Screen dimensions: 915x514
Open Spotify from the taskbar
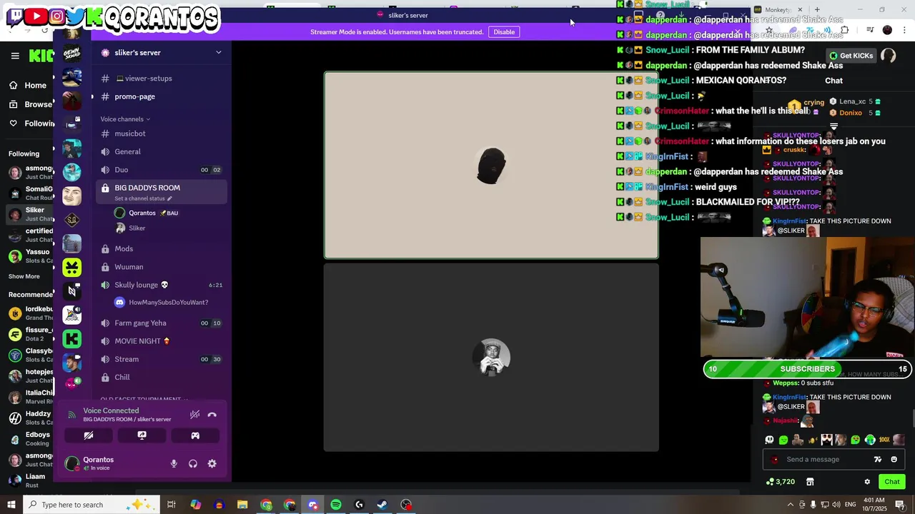pos(336,505)
